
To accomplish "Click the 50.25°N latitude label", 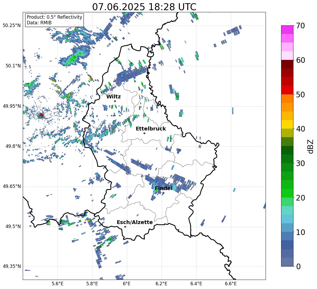I will [12, 26].
